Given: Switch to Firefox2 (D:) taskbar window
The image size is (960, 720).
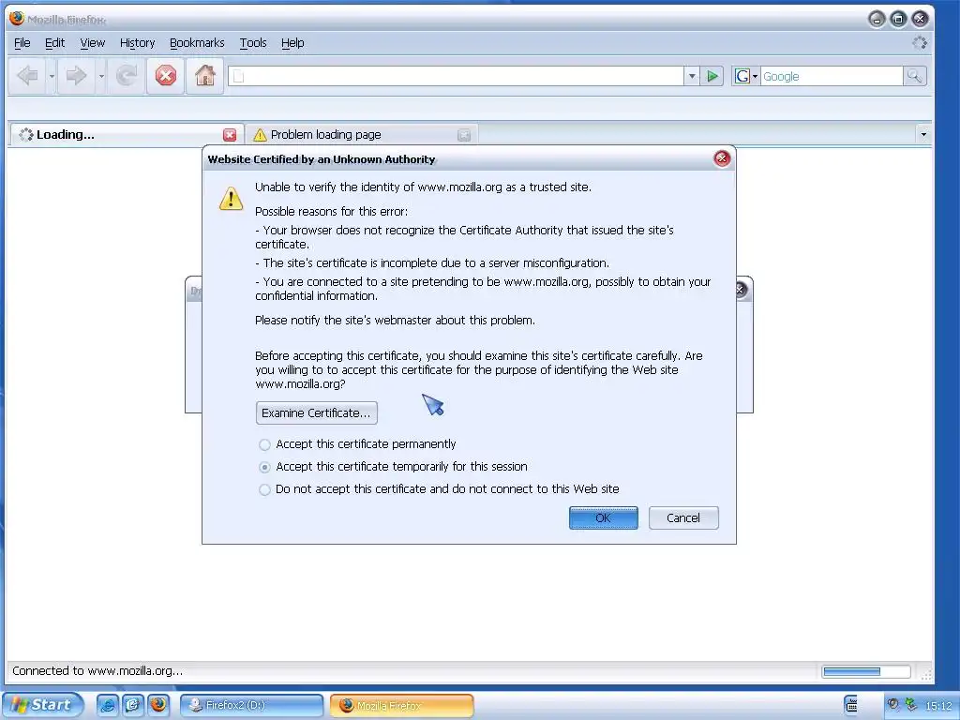Looking at the screenshot, I should (x=251, y=705).
